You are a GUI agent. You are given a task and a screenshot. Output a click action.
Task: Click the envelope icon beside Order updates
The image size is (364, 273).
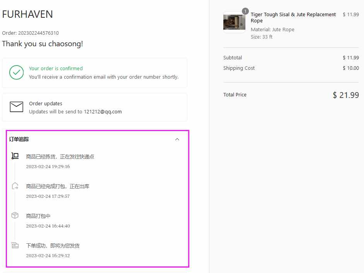pyautogui.click(x=17, y=107)
